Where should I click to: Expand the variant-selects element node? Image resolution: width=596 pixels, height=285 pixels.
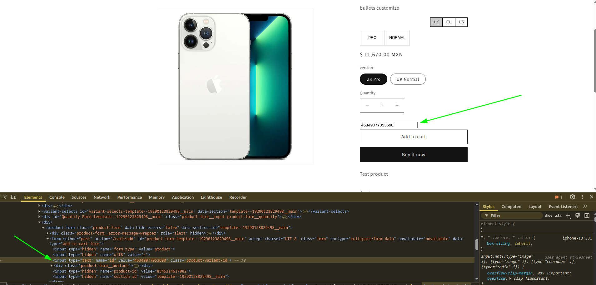[x=39, y=211]
